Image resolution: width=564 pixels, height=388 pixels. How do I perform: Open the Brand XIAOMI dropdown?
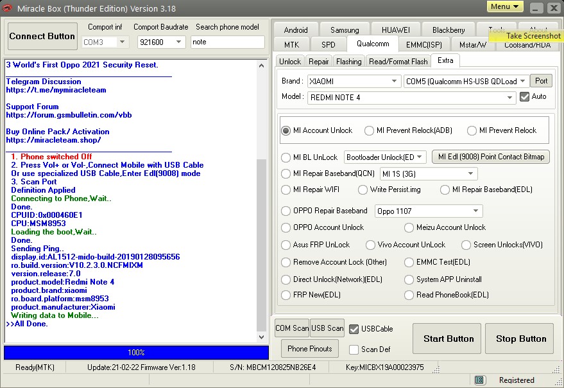tap(354, 82)
